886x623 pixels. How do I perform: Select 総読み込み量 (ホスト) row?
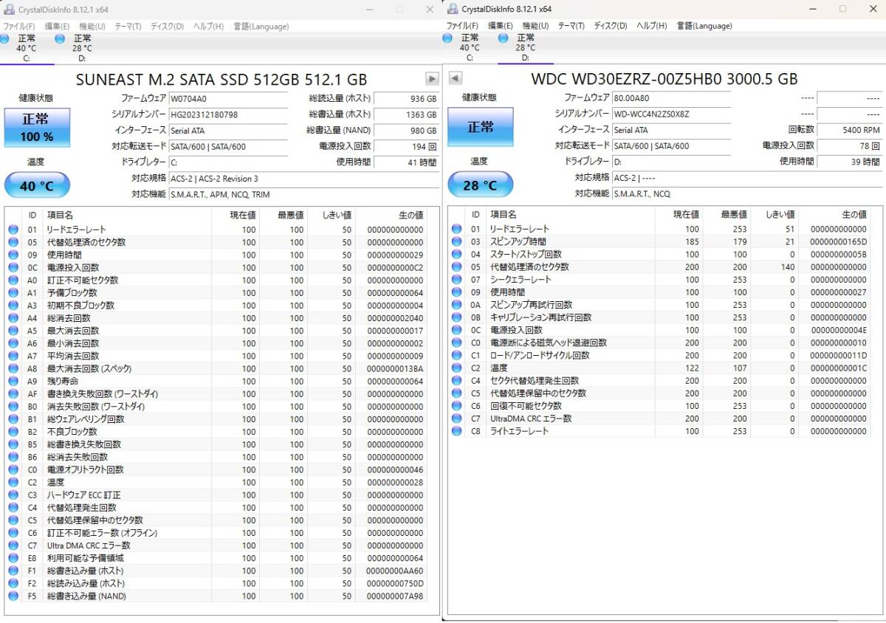pyautogui.click(x=216, y=583)
